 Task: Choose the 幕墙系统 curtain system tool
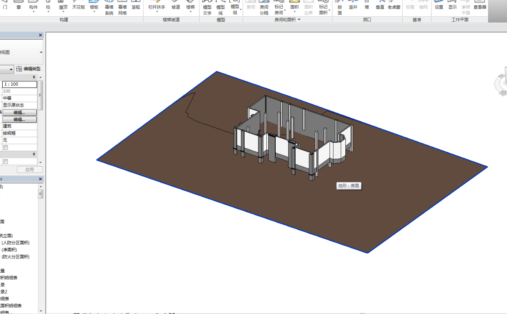[109, 8]
